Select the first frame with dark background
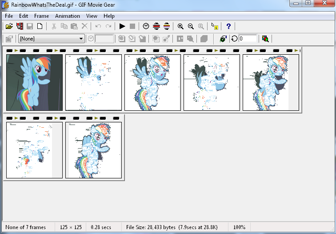Viewport: 336px width, 234px height. pos(35,83)
